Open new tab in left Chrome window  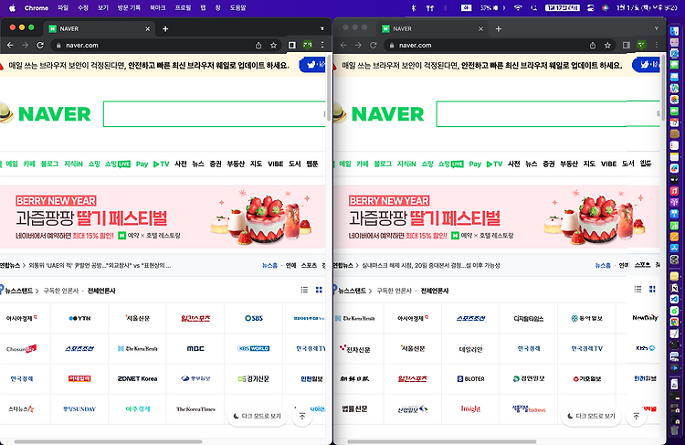click(165, 29)
